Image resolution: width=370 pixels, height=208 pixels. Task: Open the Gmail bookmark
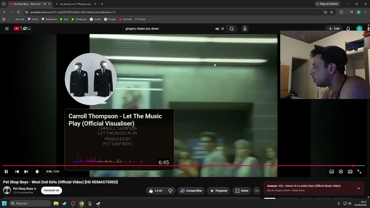point(140,19)
